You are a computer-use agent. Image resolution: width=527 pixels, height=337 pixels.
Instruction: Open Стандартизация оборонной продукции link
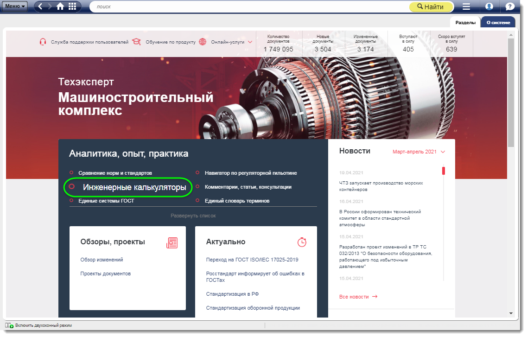click(253, 308)
